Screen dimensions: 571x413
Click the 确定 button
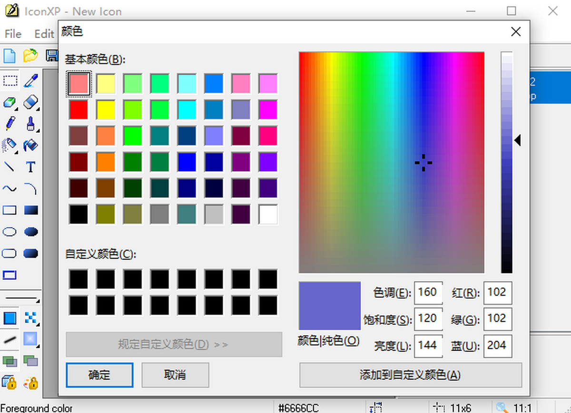coord(99,375)
